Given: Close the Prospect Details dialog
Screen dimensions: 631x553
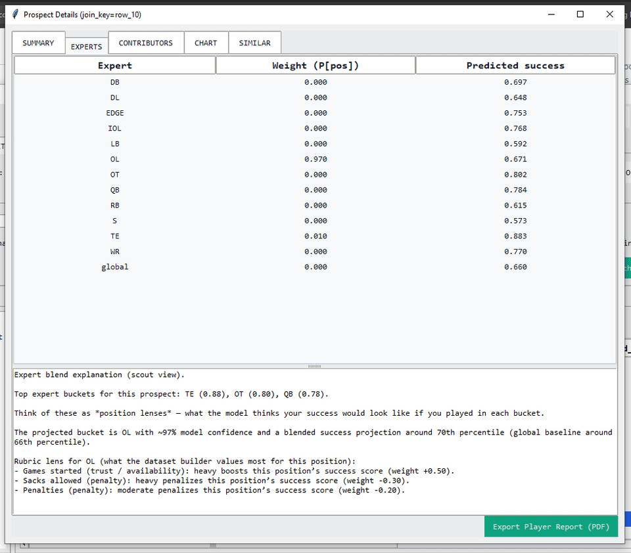Looking at the screenshot, I should point(609,14).
